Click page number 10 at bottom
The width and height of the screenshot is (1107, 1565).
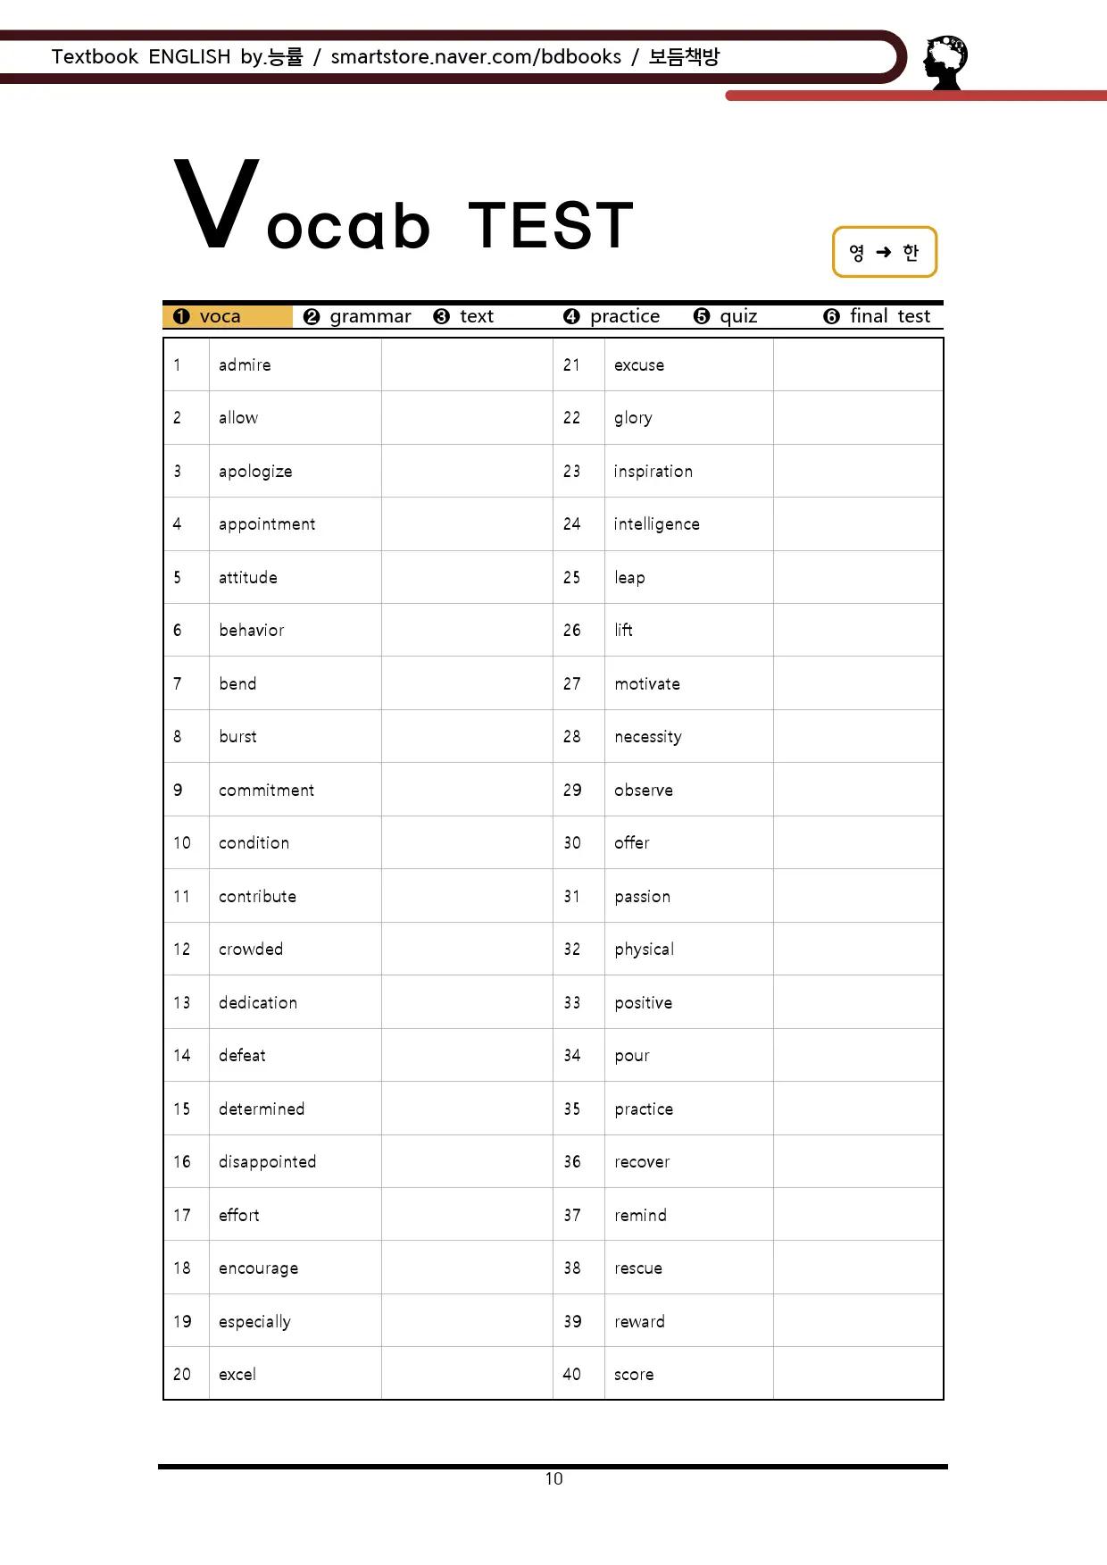(553, 1479)
